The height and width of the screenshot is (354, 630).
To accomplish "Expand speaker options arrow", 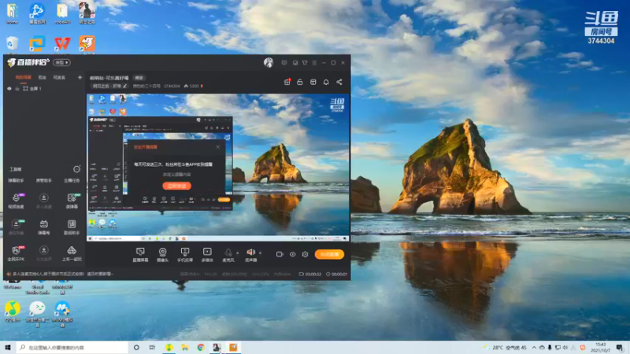I will point(260,253).
